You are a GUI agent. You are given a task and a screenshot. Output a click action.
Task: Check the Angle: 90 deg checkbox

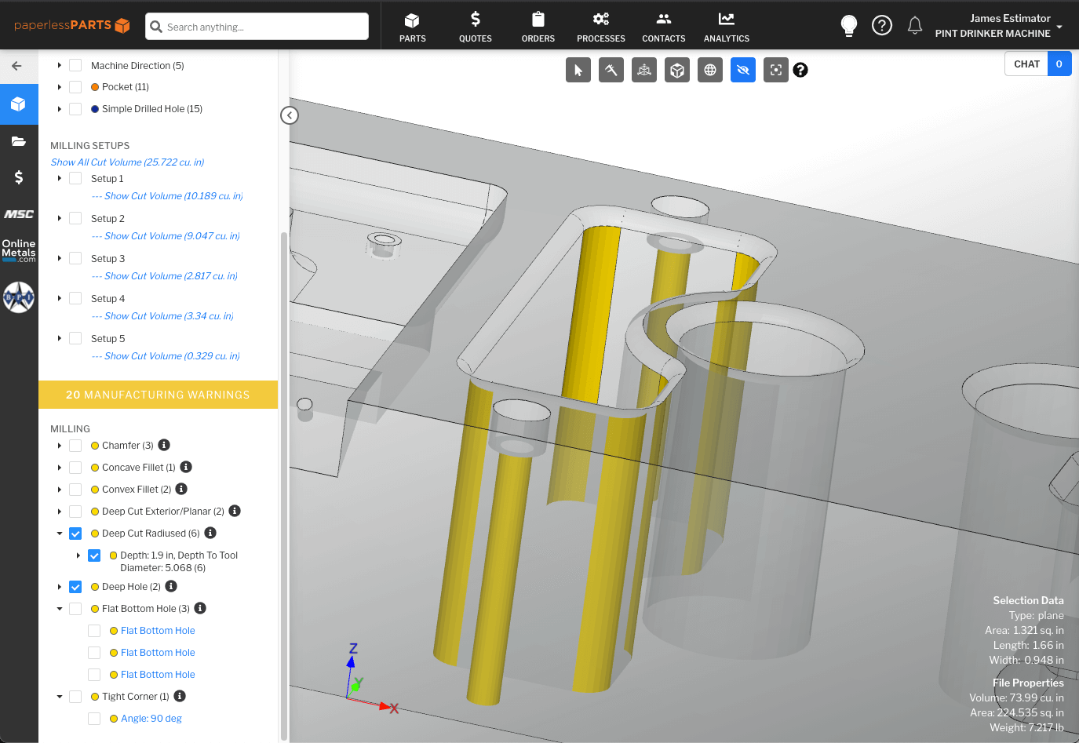click(94, 719)
